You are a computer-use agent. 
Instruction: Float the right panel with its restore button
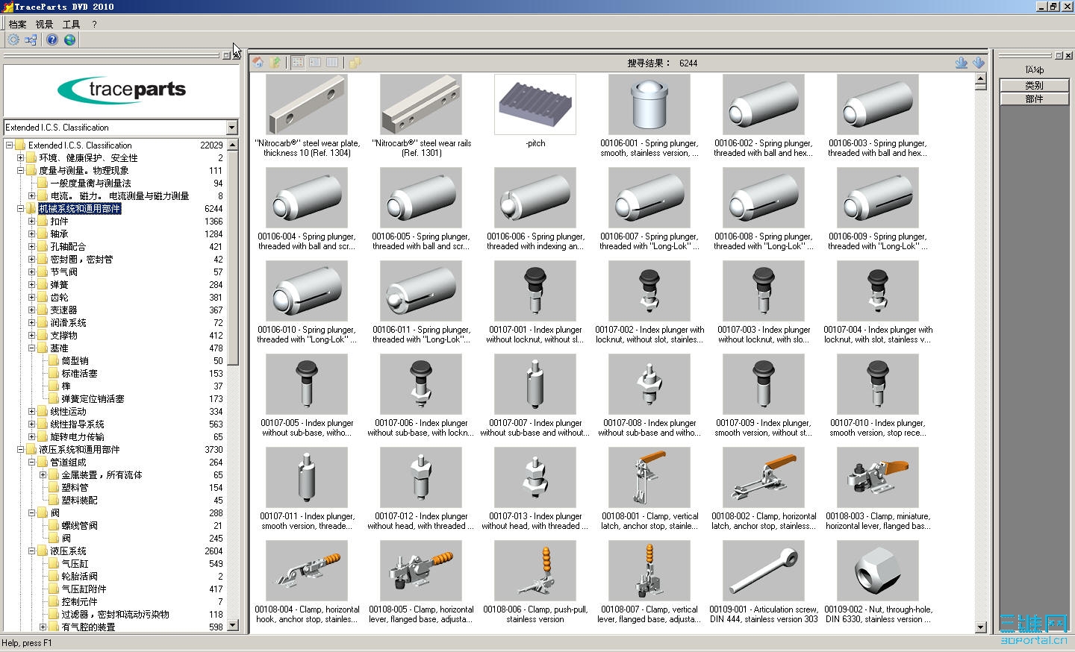click(1058, 55)
